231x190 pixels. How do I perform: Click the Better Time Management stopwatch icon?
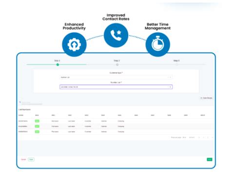point(158,44)
